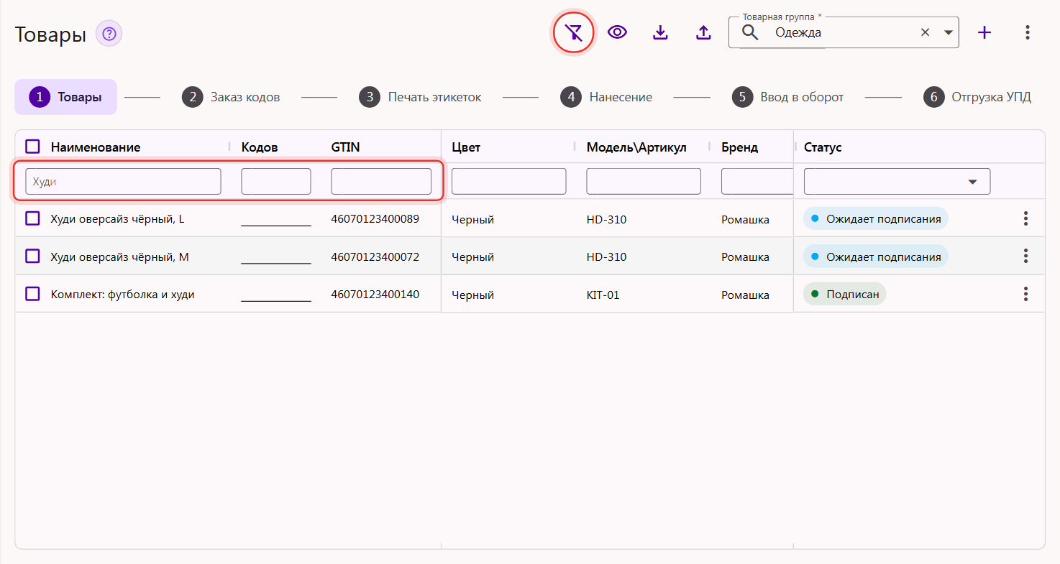Click the search magnifier in Товарная группа
1060x564 pixels.
(x=750, y=32)
